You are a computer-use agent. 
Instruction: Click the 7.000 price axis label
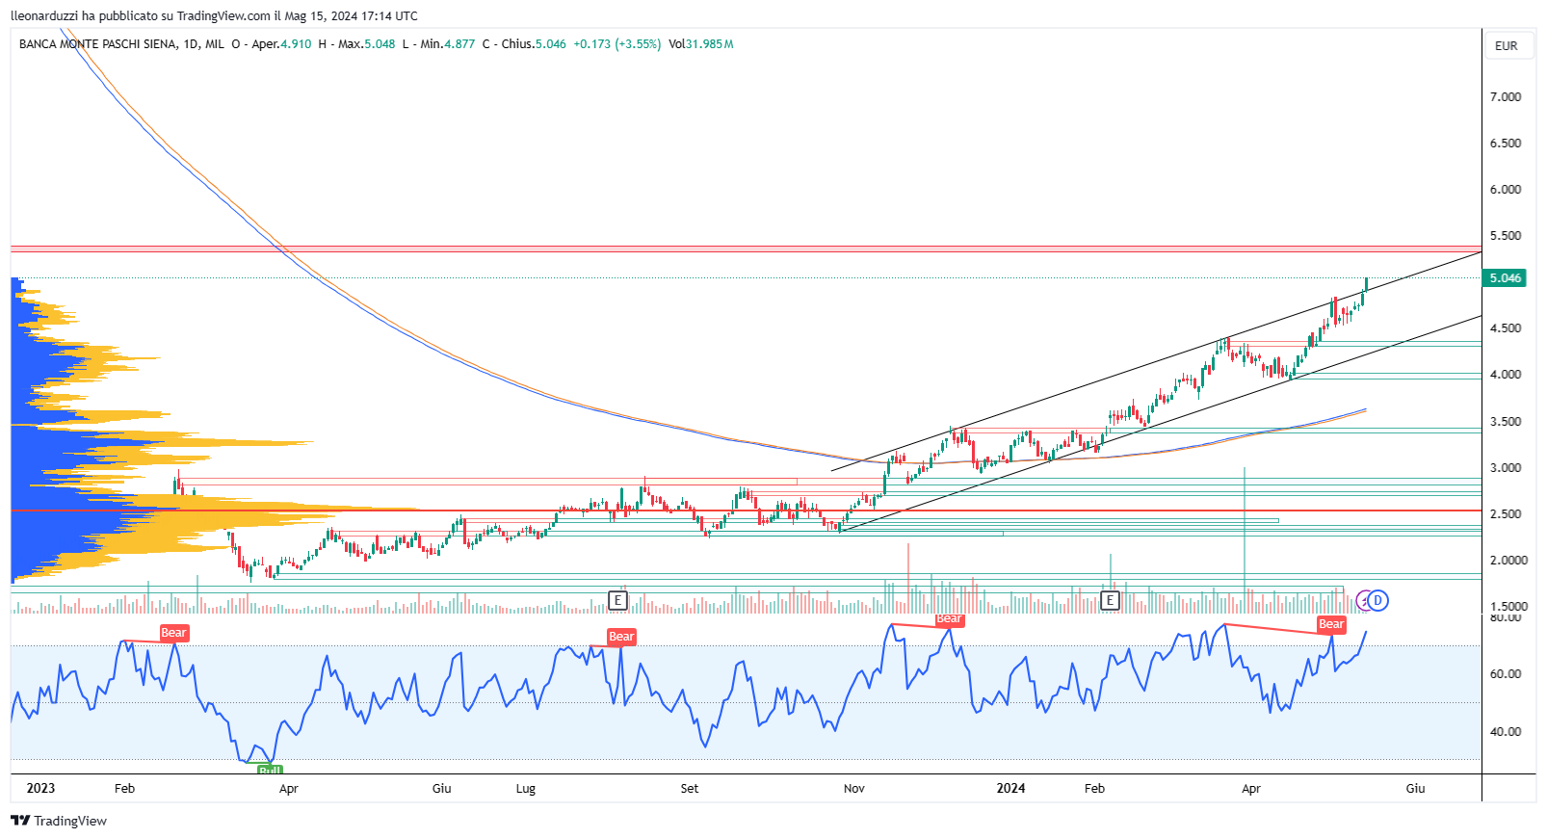point(1506,96)
